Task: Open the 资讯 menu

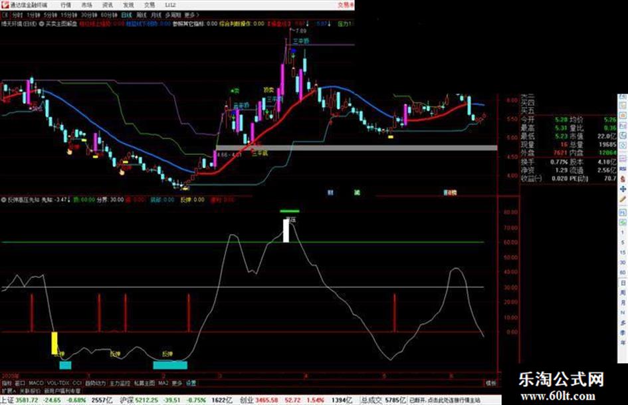Action: [x=108, y=5]
